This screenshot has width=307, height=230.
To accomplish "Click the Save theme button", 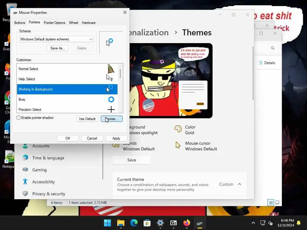I will 132,160.
